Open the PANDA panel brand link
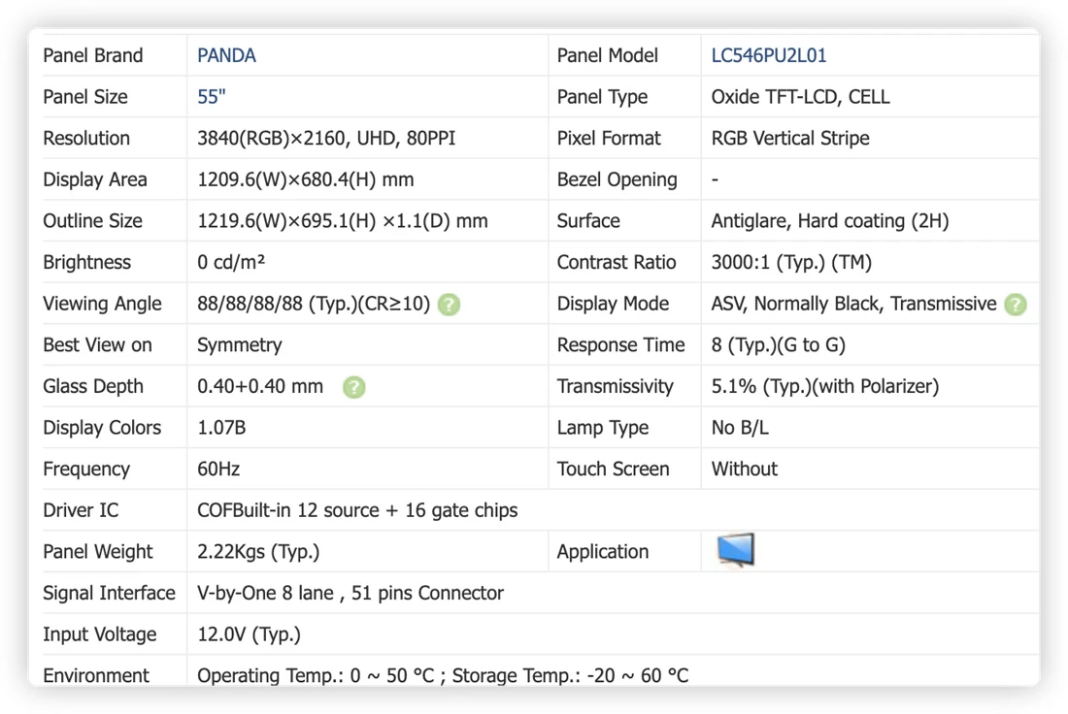1068x714 pixels. (x=226, y=56)
